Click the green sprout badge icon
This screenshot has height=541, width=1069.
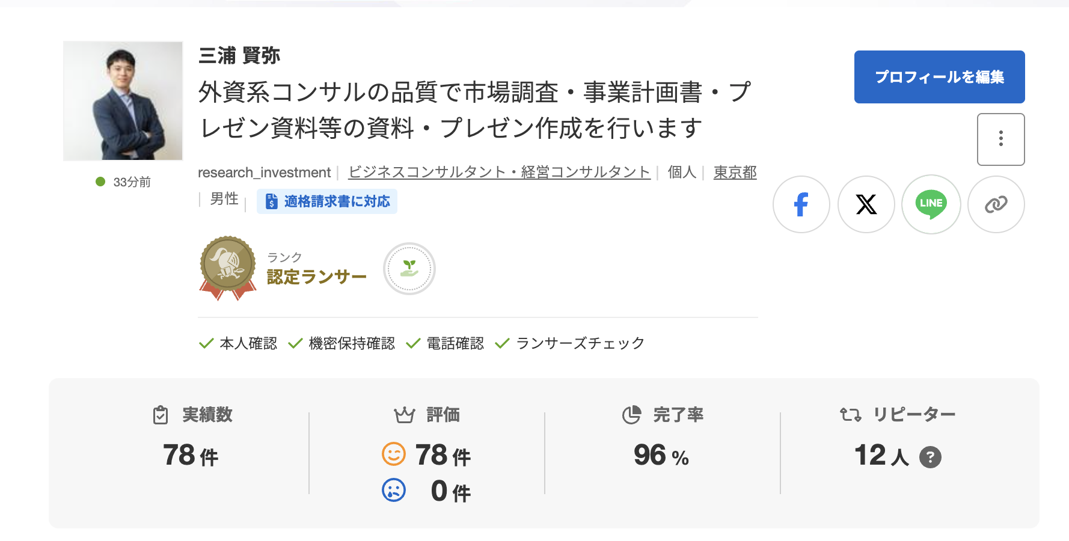(409, 268)
